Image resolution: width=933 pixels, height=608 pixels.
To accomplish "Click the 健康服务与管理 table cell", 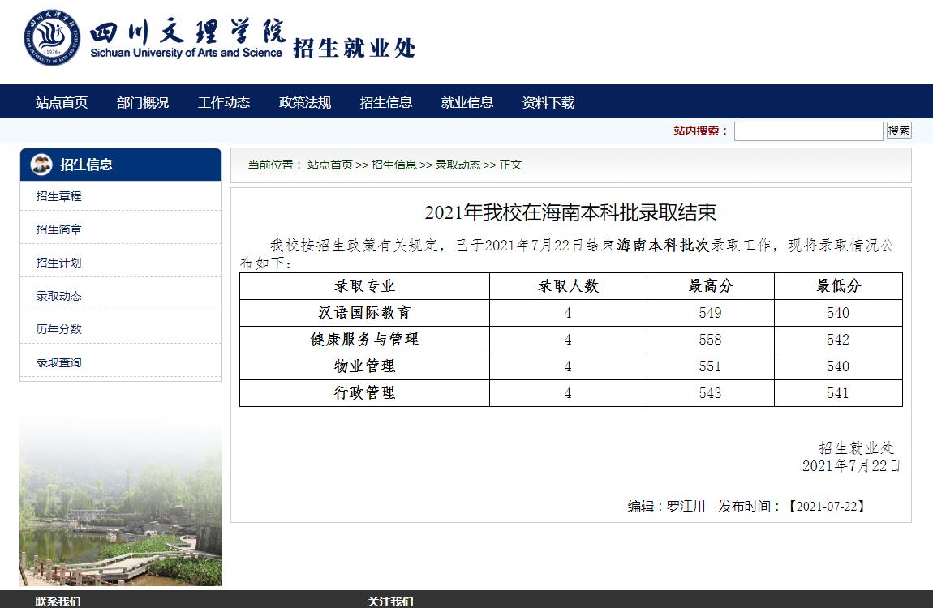I will click(x=365, y=340).
